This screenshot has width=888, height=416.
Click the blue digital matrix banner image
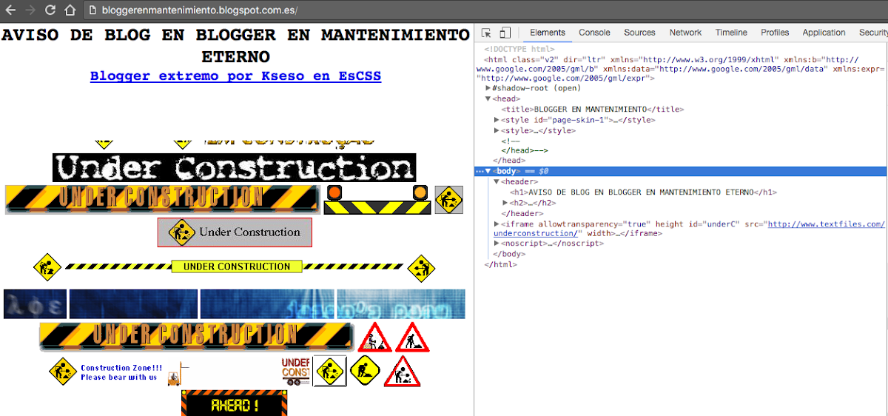[235, 303]
